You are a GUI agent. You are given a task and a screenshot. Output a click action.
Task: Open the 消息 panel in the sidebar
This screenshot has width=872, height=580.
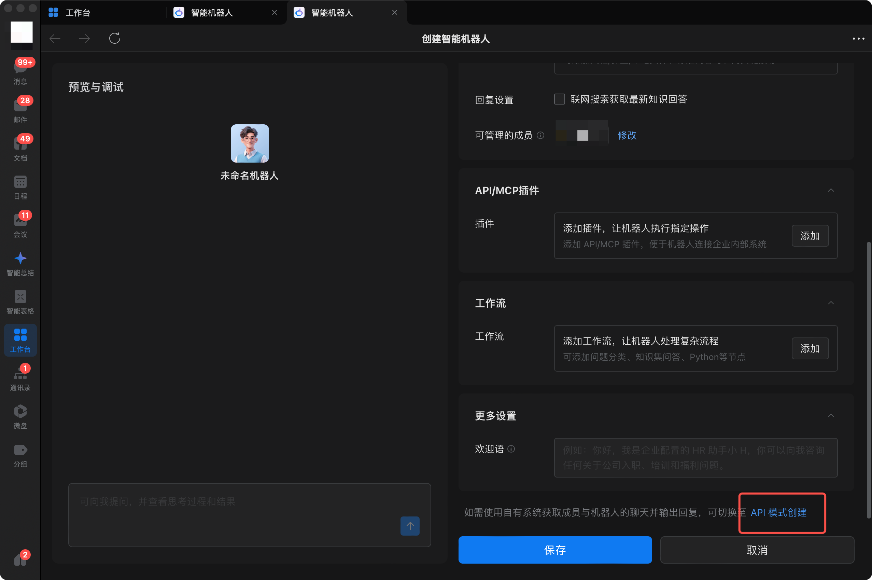click(x=20, y=70)
